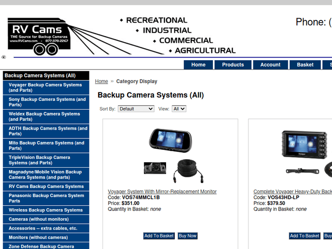Viewport: 332px width, 249px height.
Task: Open RV Cams Backup Camera Systems category
Action: tap(46, 186)
